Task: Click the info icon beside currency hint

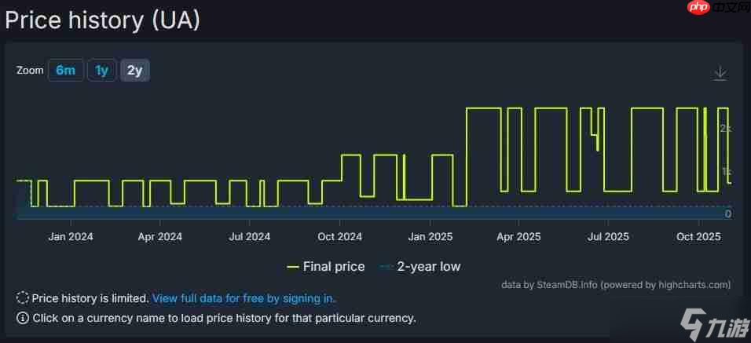Action: pos(23,318)
